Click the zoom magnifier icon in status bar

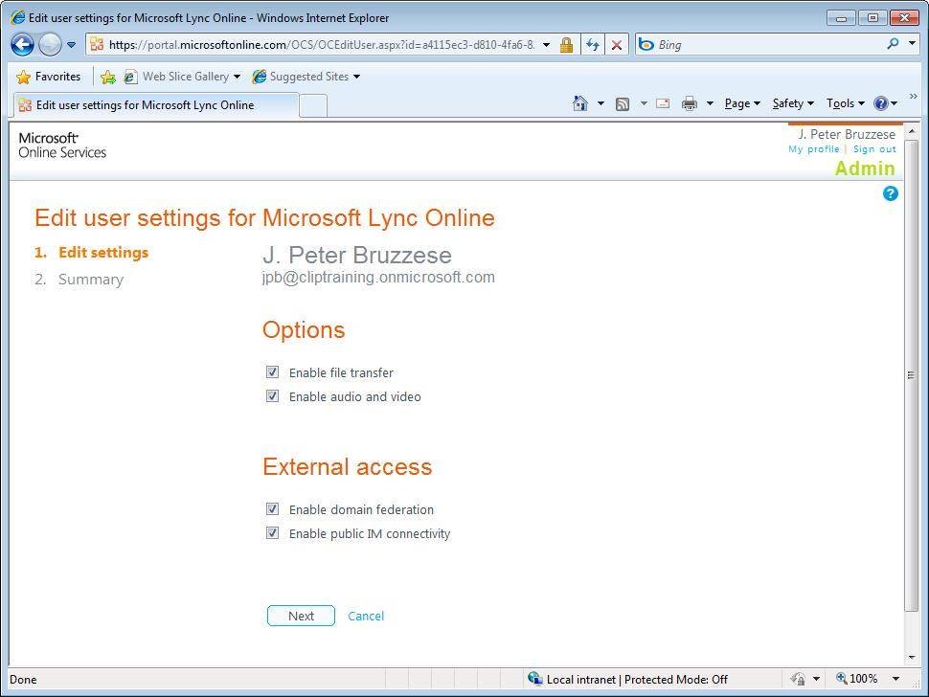[x=841, y=678]
